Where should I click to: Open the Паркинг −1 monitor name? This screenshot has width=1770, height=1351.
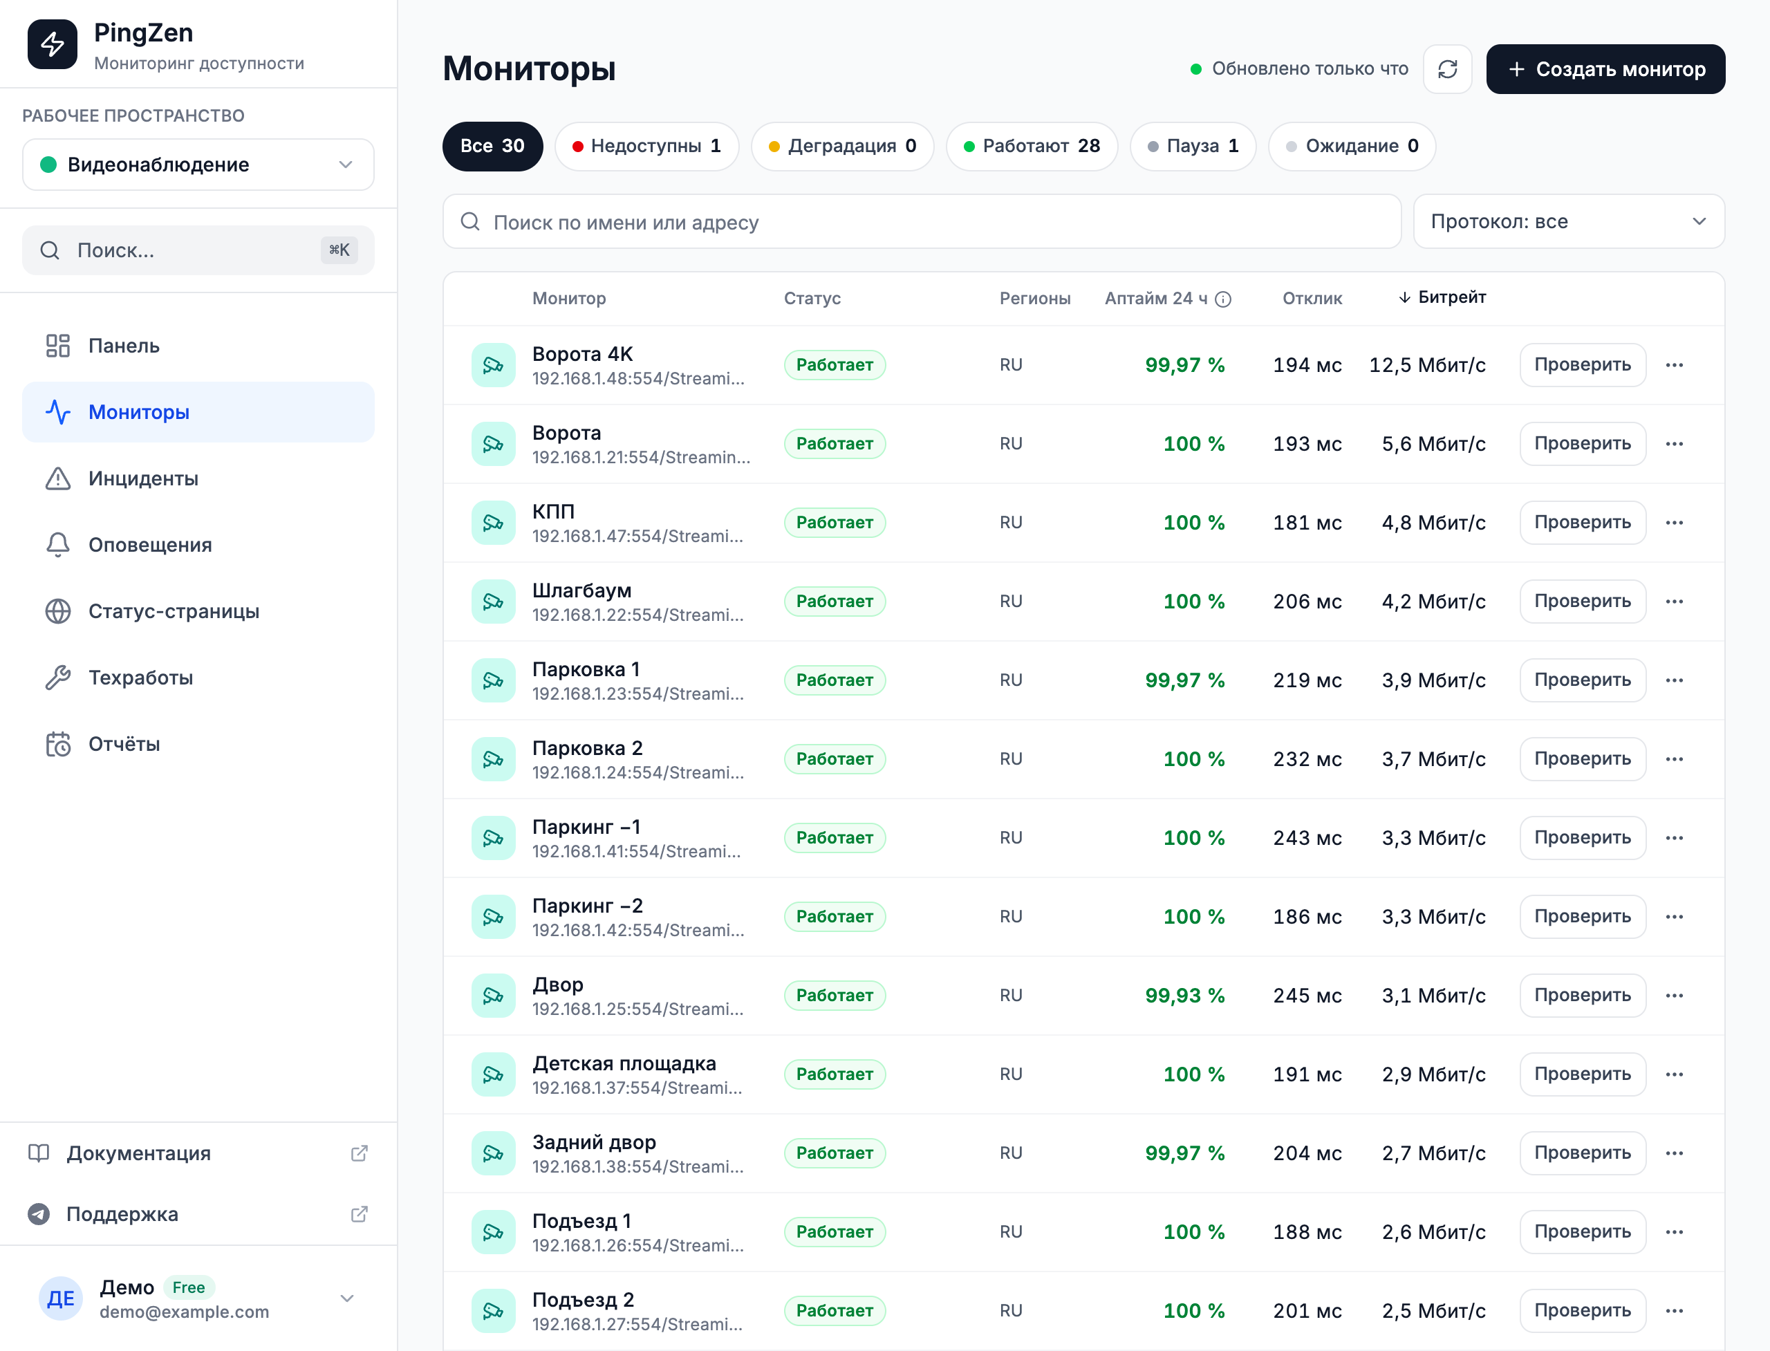[x=587, y=827]
